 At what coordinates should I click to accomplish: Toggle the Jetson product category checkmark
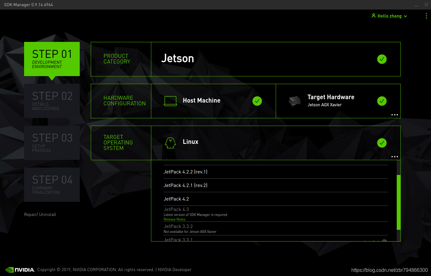coord(382,59)
